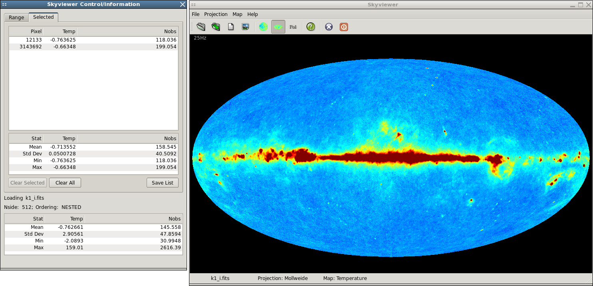The width and height of the screenshot is (593, 286).
Task: Open the Projection menu
Action: point(216,14)
